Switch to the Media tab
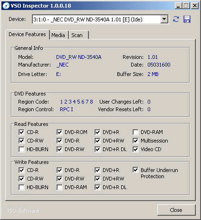201x220 pixels. pos(58,35)
